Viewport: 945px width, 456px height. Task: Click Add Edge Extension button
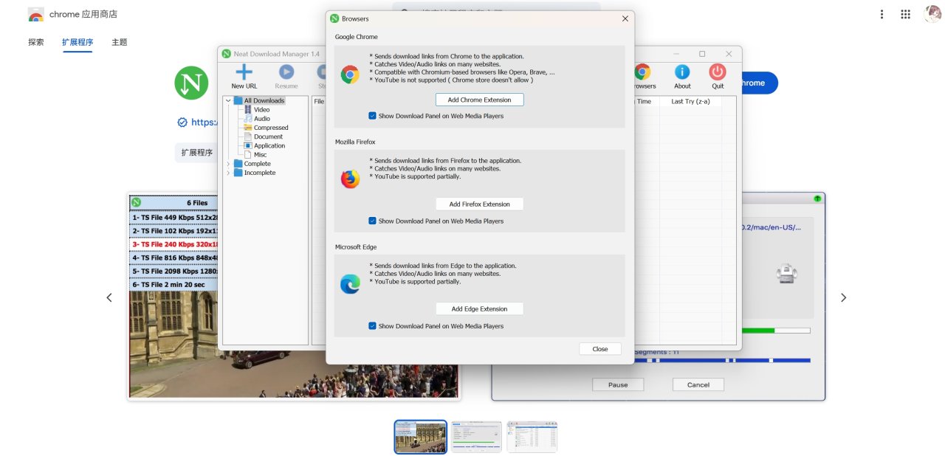479,309
